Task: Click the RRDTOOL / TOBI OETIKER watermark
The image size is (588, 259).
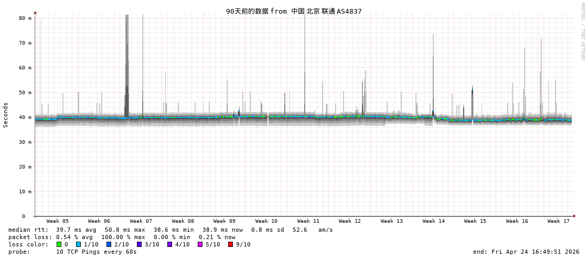Action: pyautogui.click(x=582, y=31)
